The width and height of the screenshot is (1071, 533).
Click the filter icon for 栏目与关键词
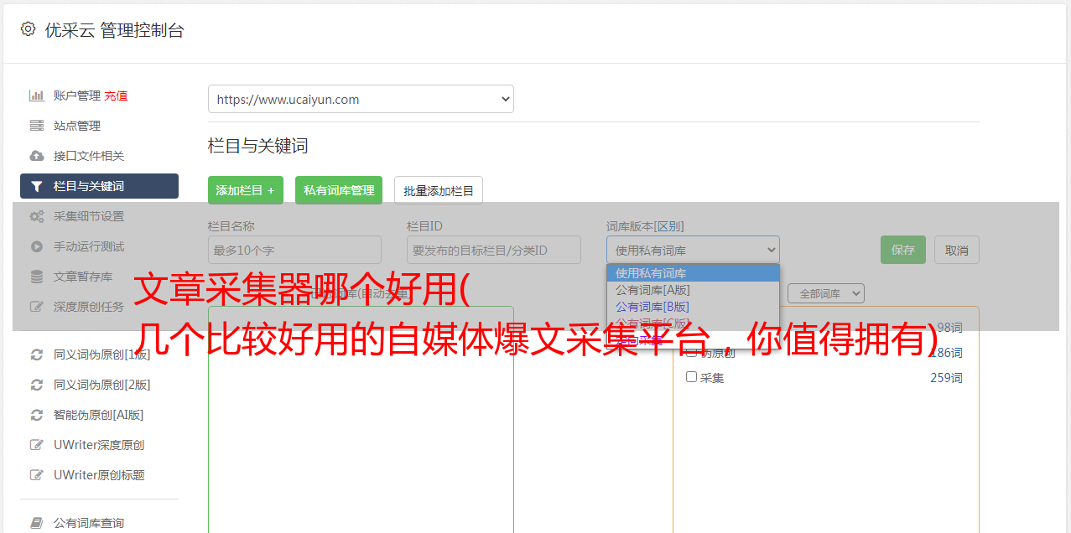tap(37, 186)
